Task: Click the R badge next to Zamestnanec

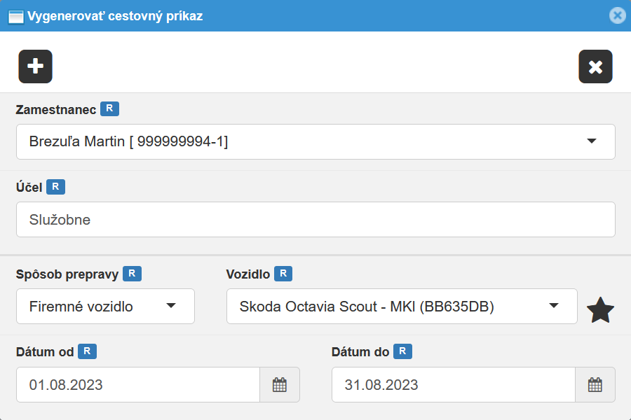Action: point(109,108)
